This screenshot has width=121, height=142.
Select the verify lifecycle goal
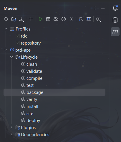[x=54, y=99]
